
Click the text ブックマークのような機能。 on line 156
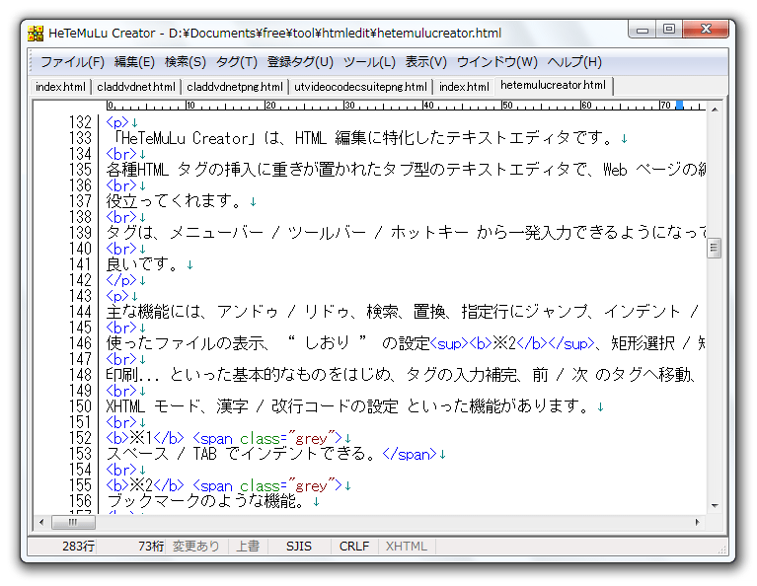tap(205, 501)
